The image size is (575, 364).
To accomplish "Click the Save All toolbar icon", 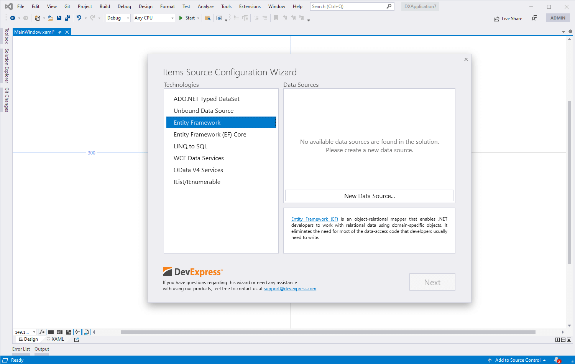I will click(x=67, y=18).
